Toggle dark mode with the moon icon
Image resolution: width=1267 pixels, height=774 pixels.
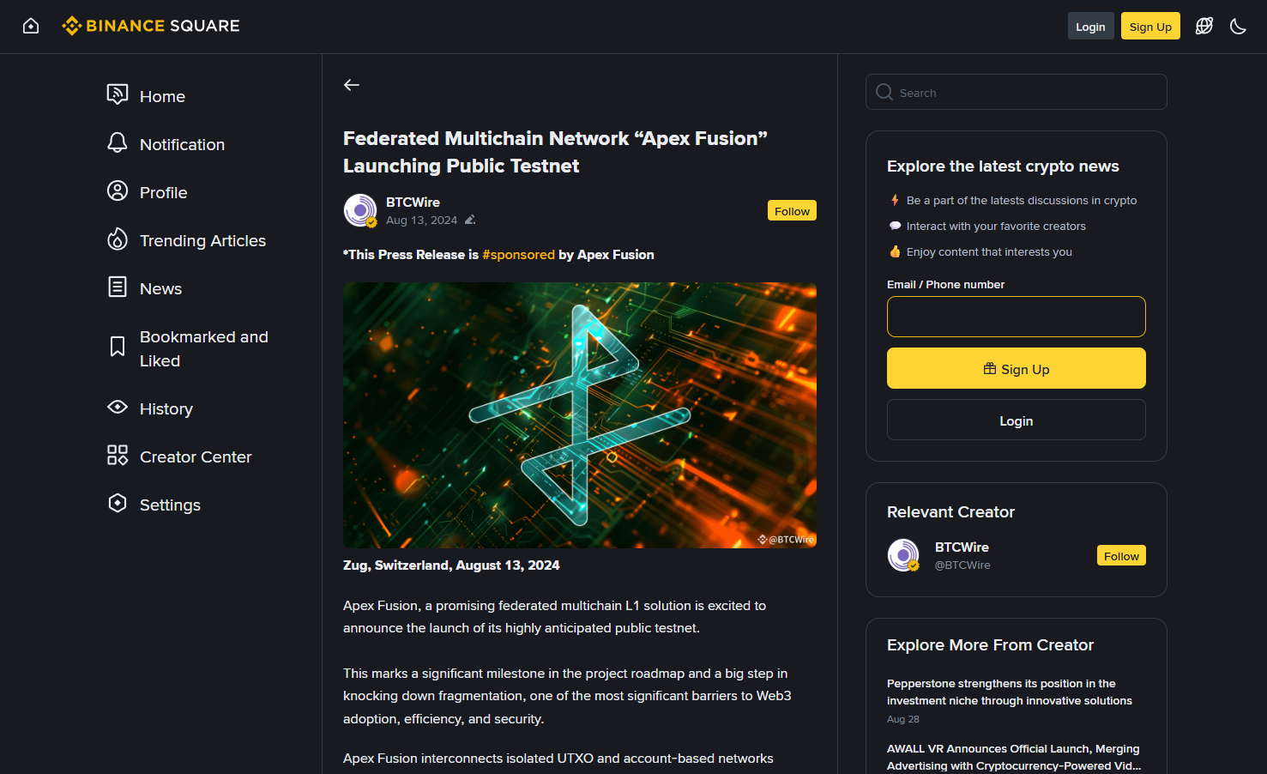[1238, 26]
